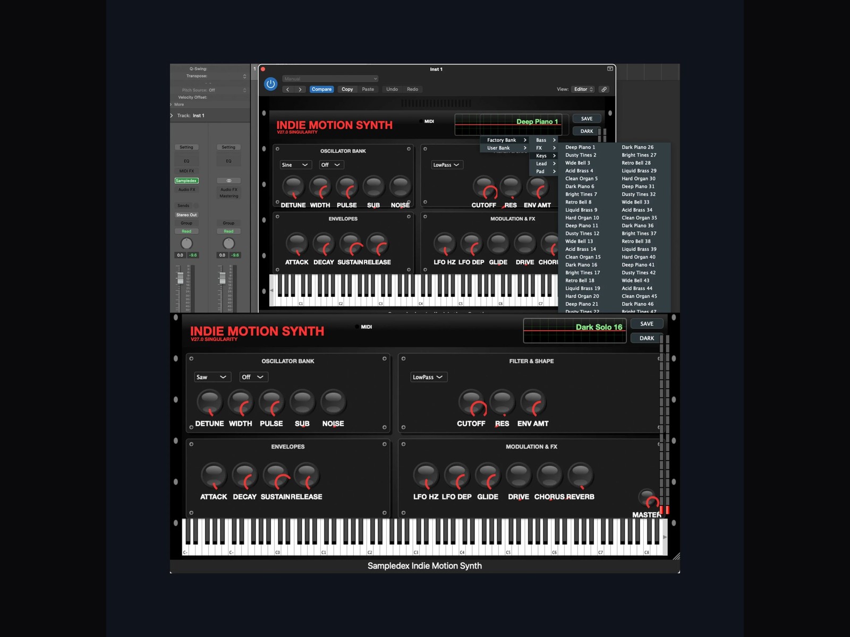Choose the Liquid Brass 9 preset
Image resolution: width=850 pixels, height=637 pixels.
tap(581, 210)
